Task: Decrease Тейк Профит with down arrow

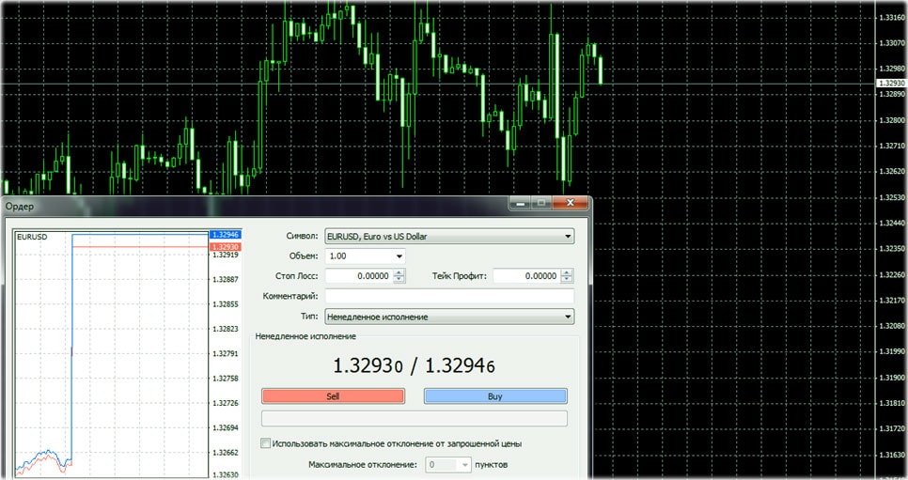Action: point(567,280)
